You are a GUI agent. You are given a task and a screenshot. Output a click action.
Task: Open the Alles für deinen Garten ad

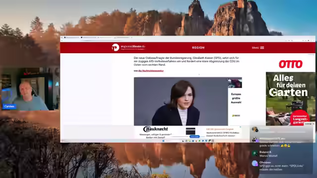tap(290, 99)
